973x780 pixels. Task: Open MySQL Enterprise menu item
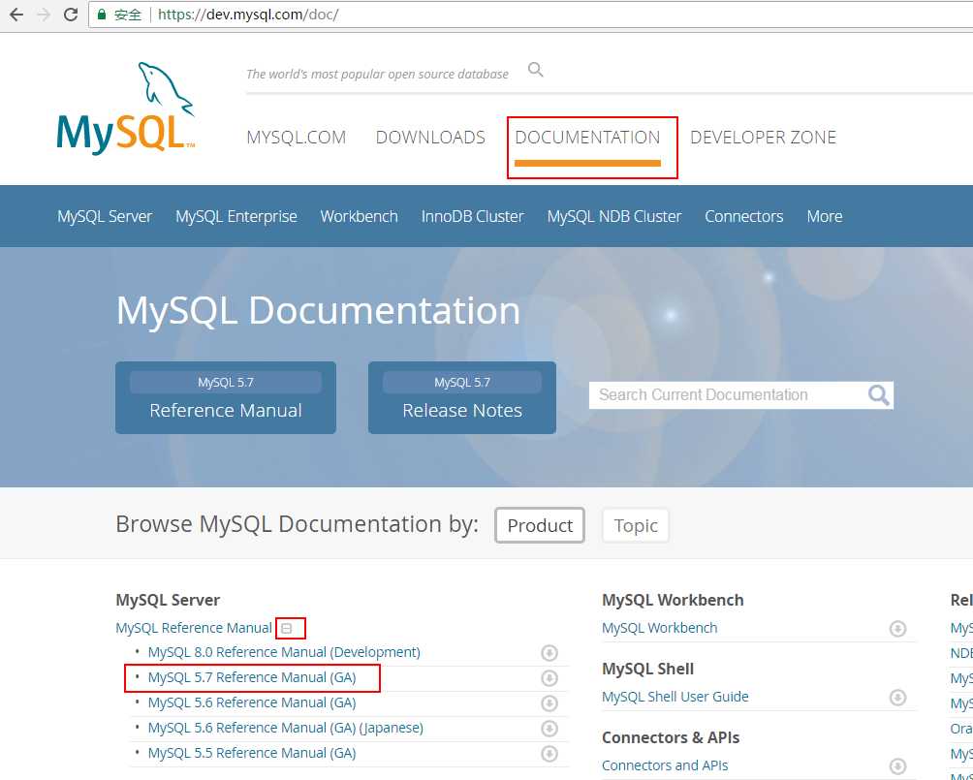tap(236, 217)
